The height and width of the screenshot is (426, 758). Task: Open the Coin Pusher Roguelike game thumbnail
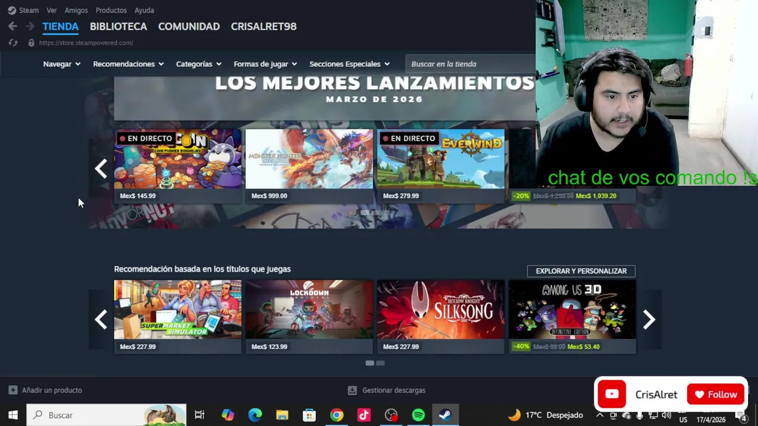pyautogui.click(x=178, y=159)
